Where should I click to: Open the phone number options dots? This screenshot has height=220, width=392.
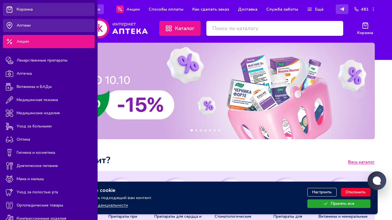(x=373, y=9)
